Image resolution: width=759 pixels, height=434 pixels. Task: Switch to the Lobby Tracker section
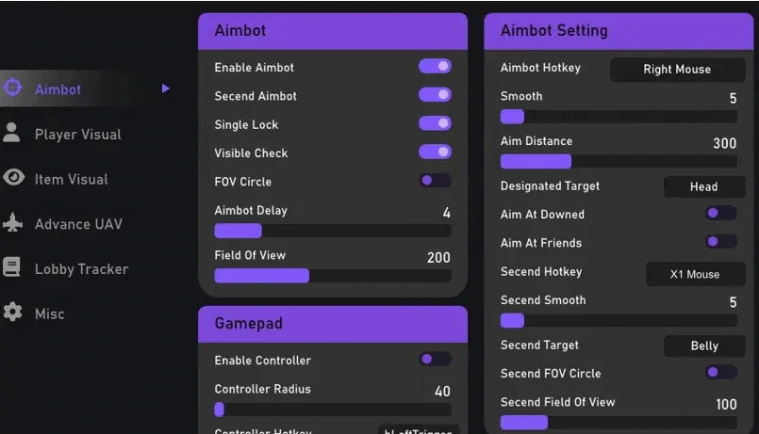(81, 268)
